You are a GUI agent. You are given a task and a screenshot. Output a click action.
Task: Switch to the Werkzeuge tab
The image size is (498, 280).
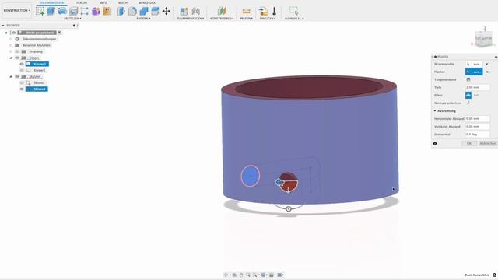tap(147, 2)
